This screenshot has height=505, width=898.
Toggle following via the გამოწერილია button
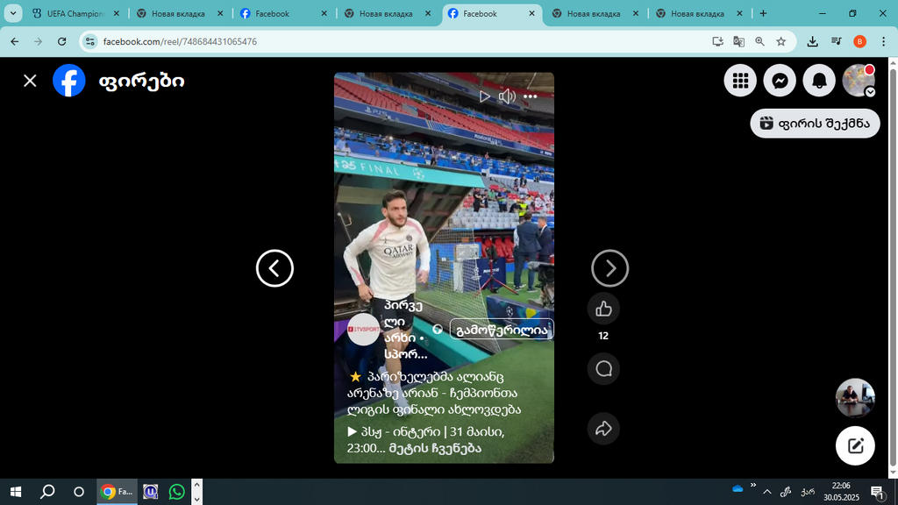[502, 330]
